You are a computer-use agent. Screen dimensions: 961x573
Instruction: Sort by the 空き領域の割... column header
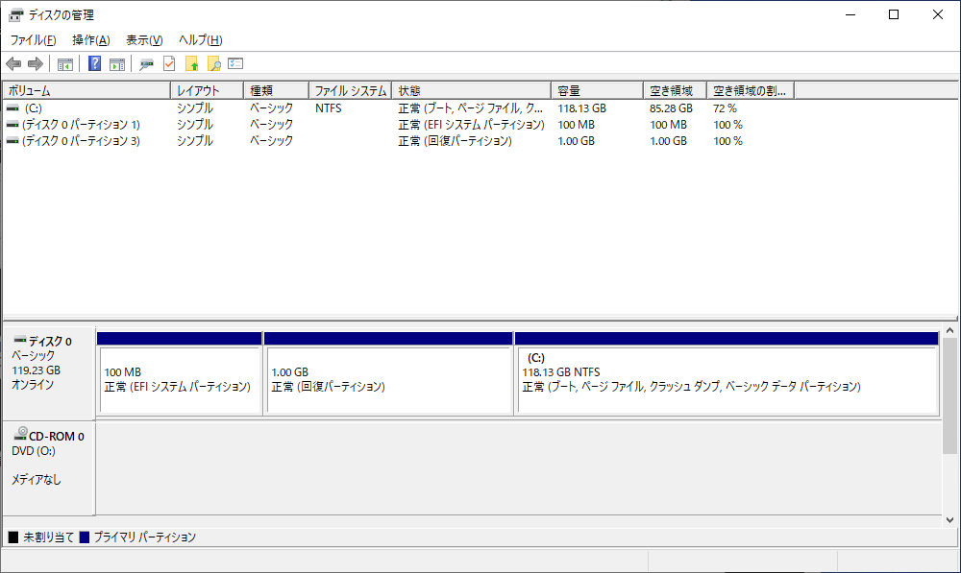coord(751,90)
